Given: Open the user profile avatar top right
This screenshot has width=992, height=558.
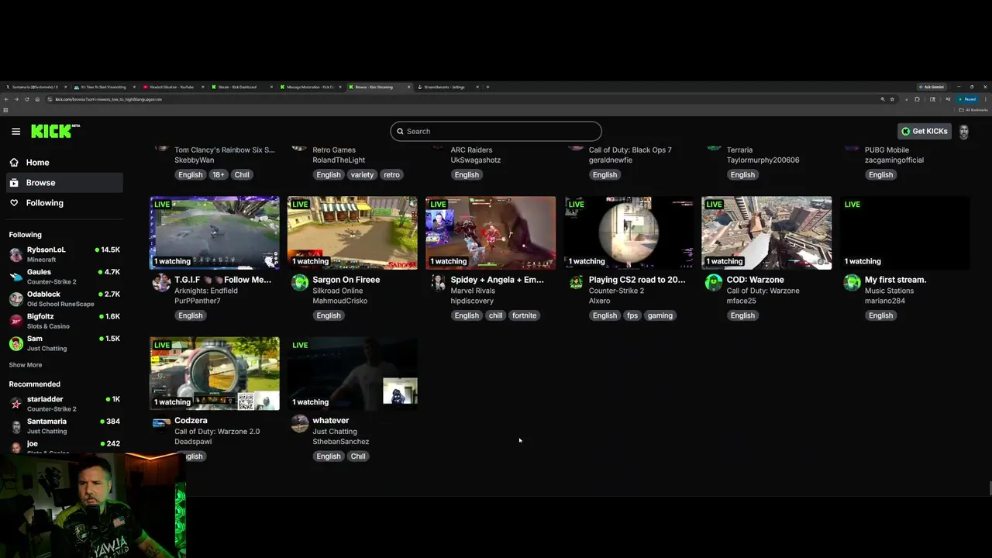Looking at the screenshot, I should (x=964, y=131).
